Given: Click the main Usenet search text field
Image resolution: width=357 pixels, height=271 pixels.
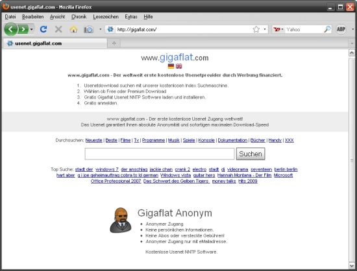Looking at the screenshot, I should [x=160, y=154].
